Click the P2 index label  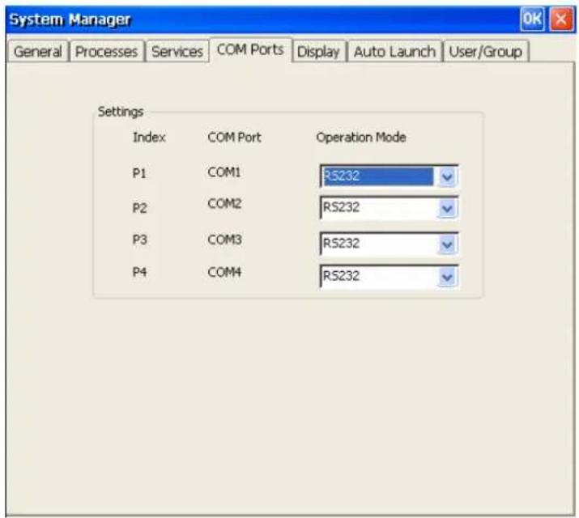pos(139,208)
